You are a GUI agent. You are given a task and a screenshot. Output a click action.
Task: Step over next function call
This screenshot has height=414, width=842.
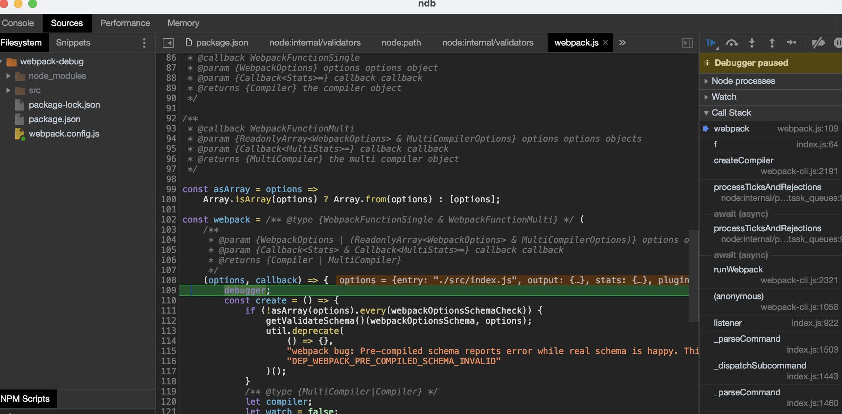click(732, 43)
